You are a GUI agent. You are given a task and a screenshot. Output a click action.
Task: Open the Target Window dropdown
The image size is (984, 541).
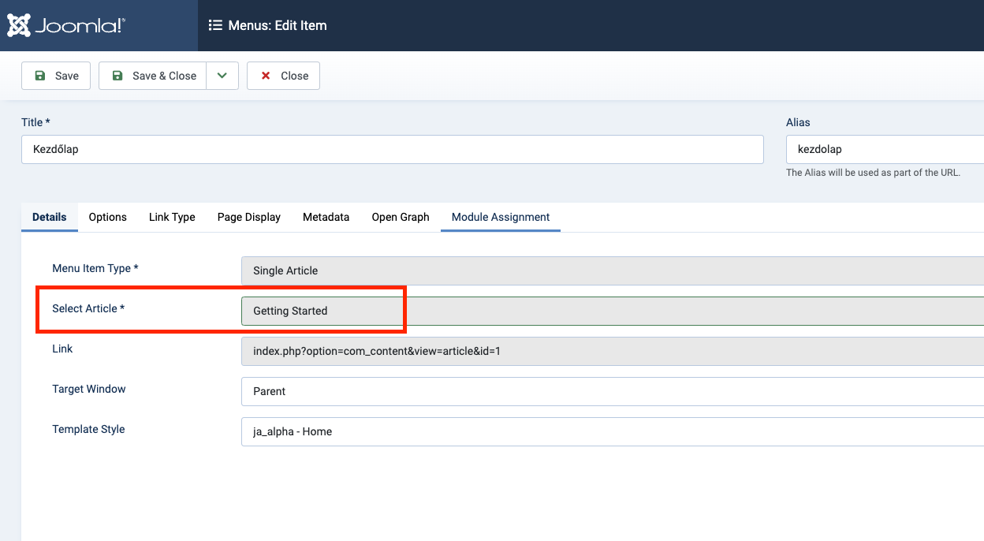612,391
